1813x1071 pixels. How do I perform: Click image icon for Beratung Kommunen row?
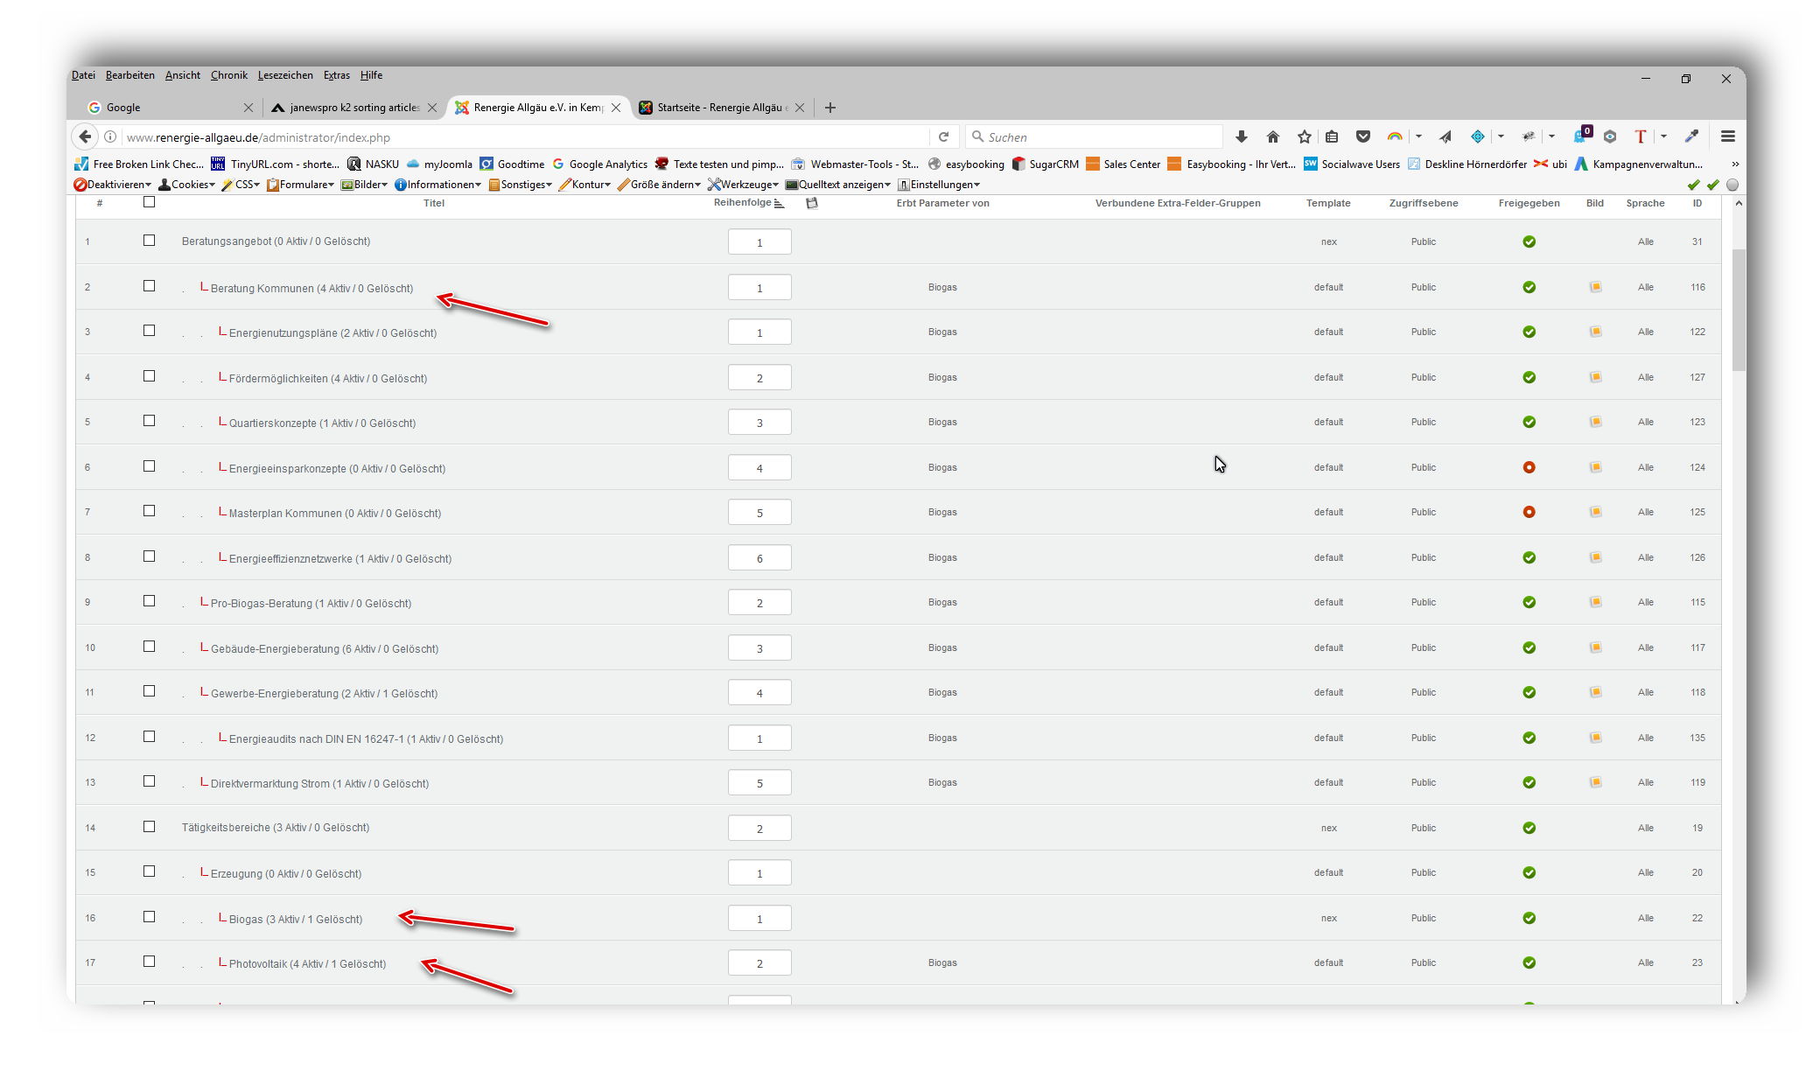click(x=1595, y=287)
